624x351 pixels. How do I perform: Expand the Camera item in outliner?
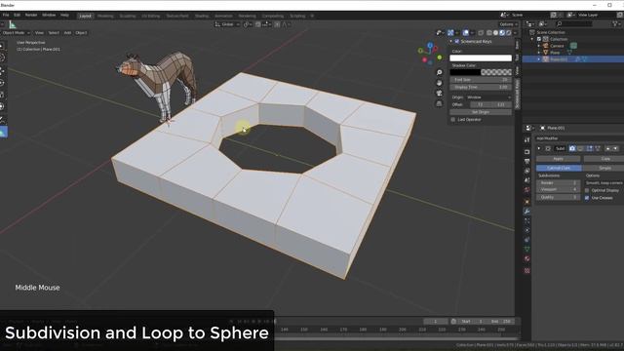(539, 46)
